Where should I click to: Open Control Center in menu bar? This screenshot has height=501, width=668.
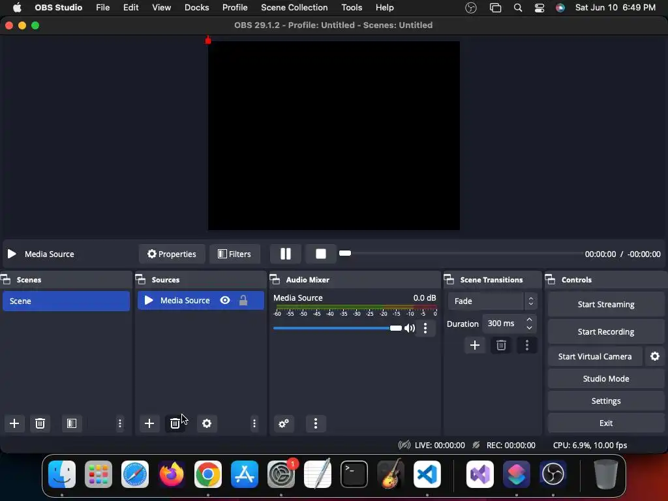[x=539, y=8]
